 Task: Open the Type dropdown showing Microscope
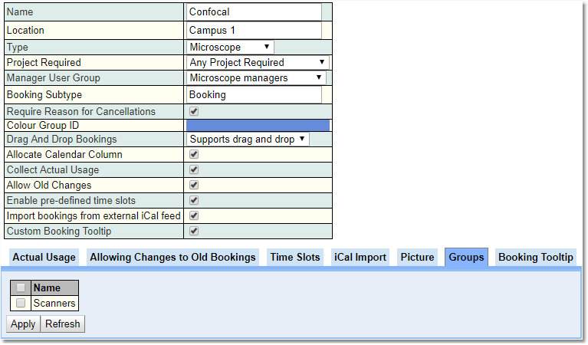click(230, 48)
